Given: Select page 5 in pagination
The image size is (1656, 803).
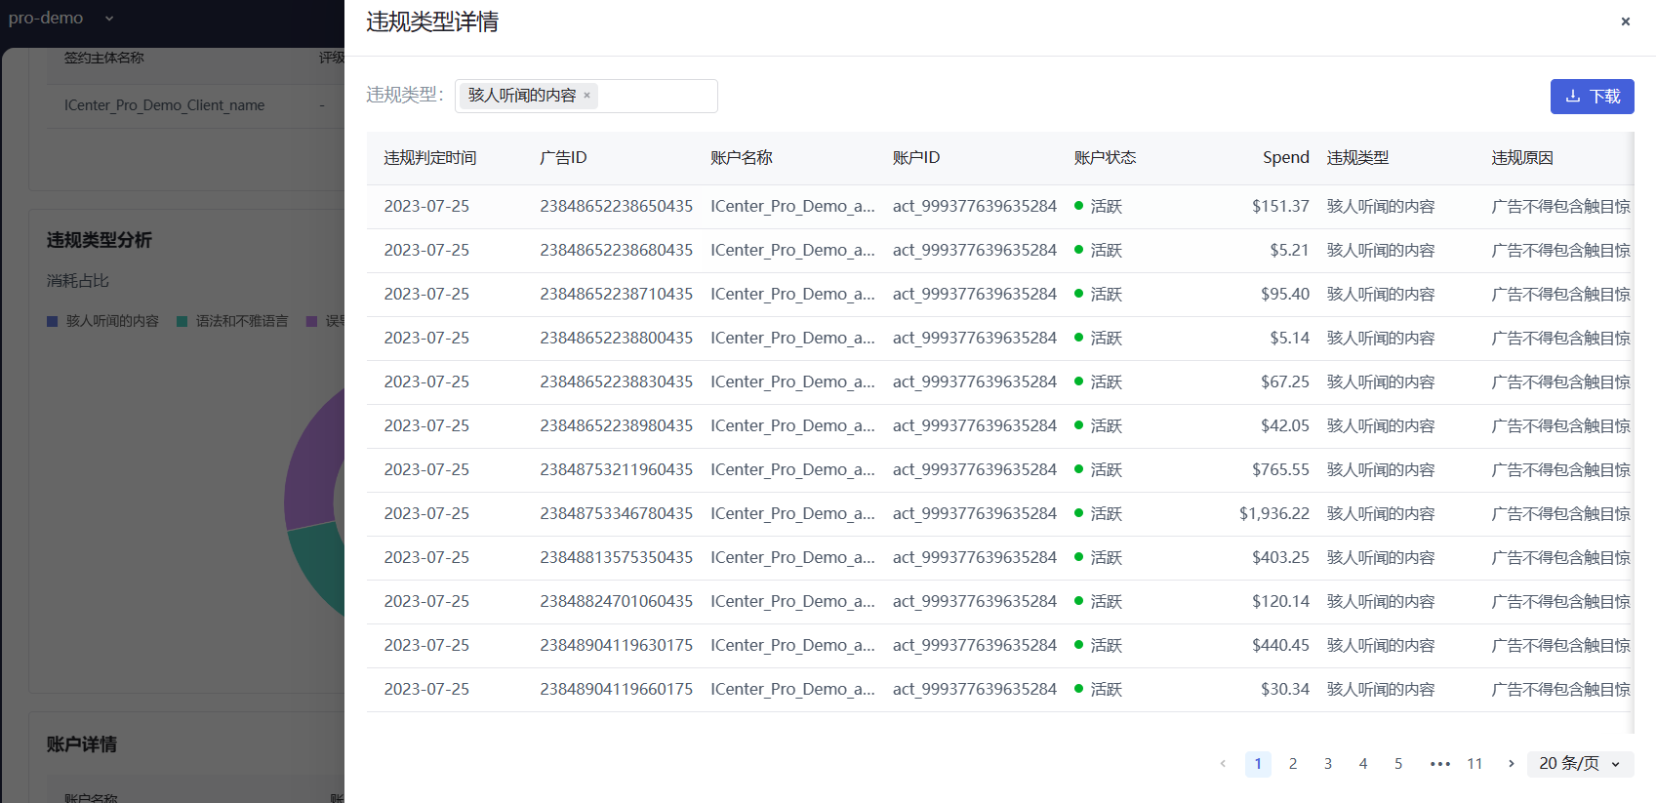Looking at the screenshot, I should (1398, 764).
